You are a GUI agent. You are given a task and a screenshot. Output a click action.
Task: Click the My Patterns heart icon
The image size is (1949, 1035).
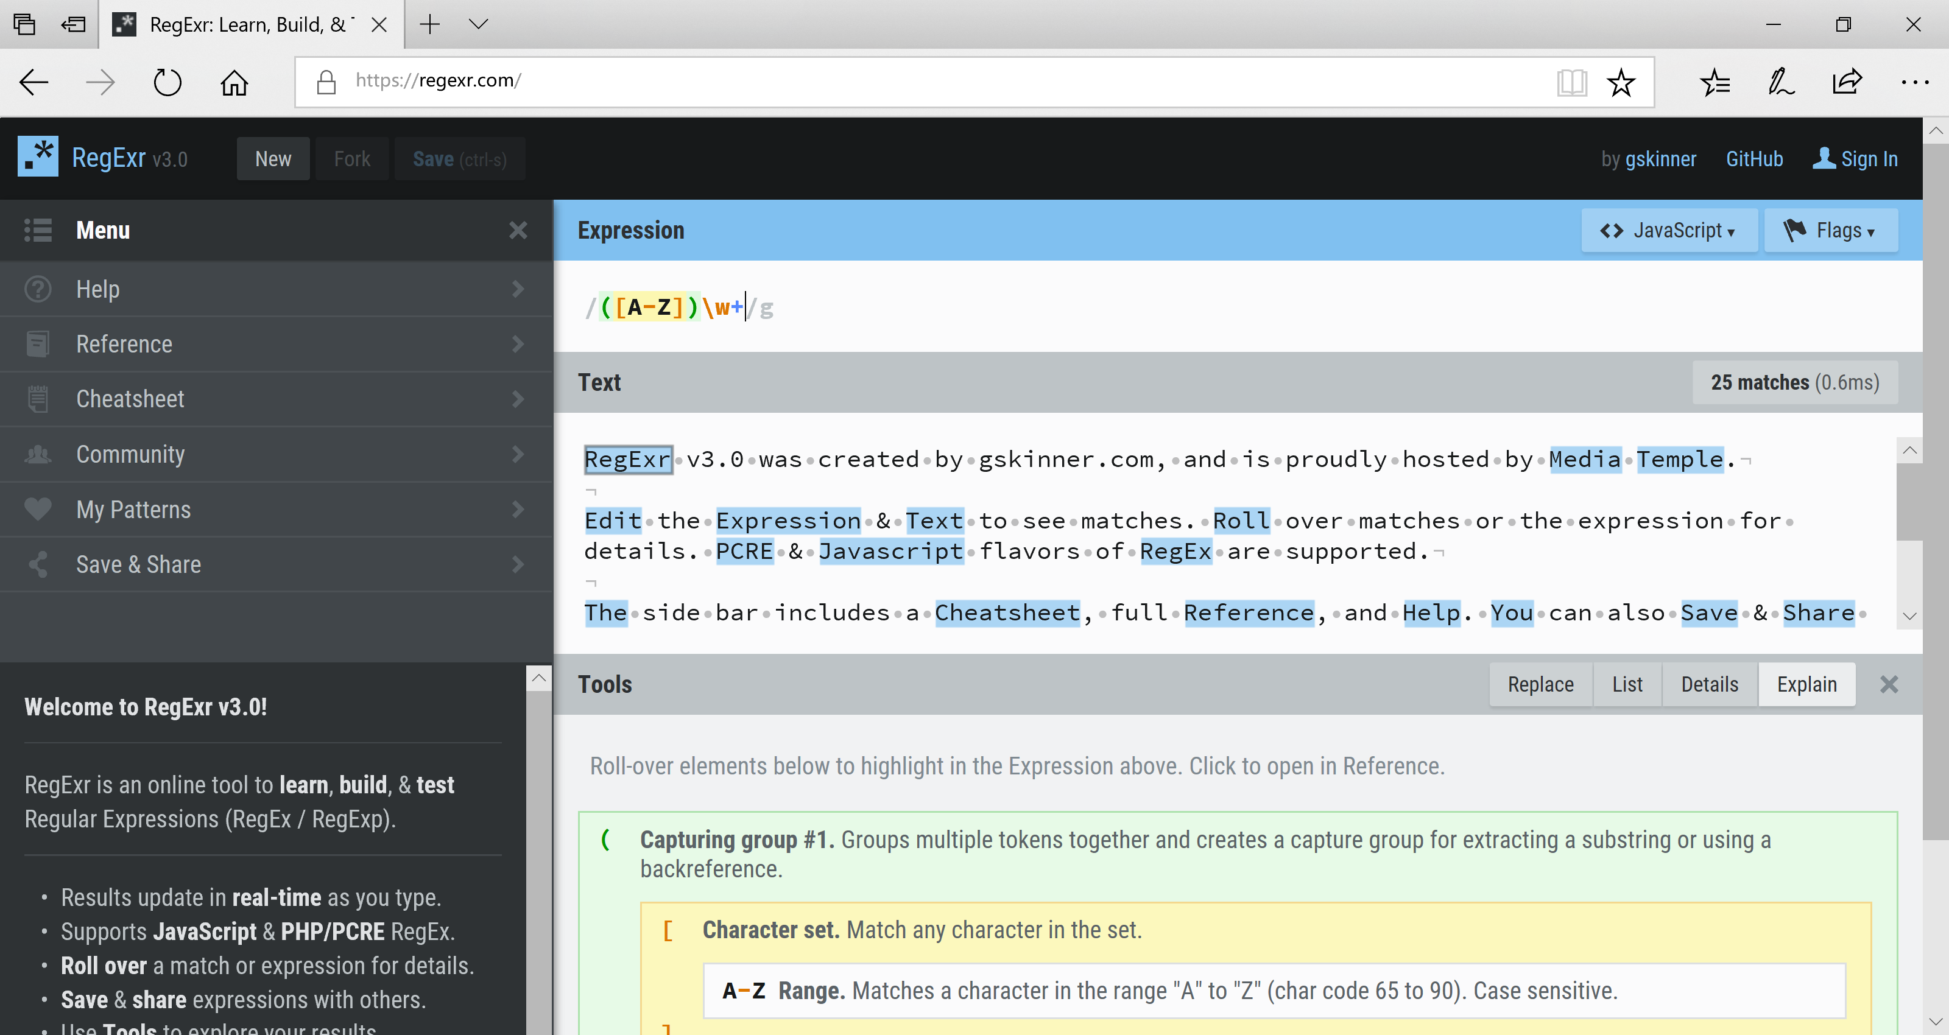point(38,509)
